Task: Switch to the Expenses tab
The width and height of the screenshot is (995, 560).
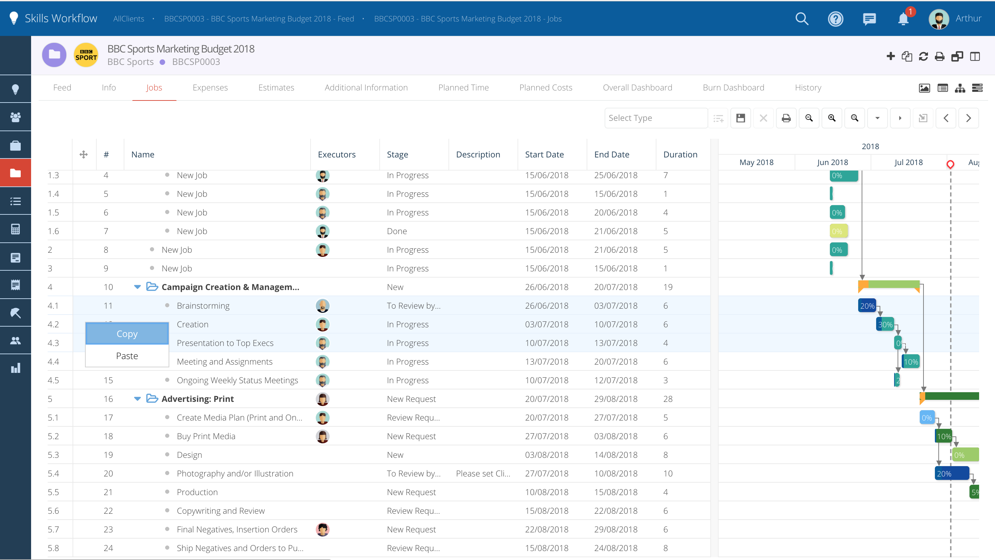Action: [x=210, y=87]
